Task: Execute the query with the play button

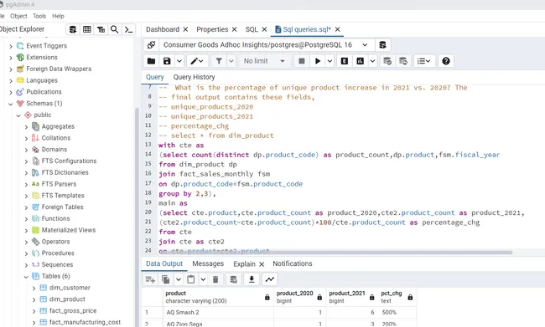Action: point(317,61)
